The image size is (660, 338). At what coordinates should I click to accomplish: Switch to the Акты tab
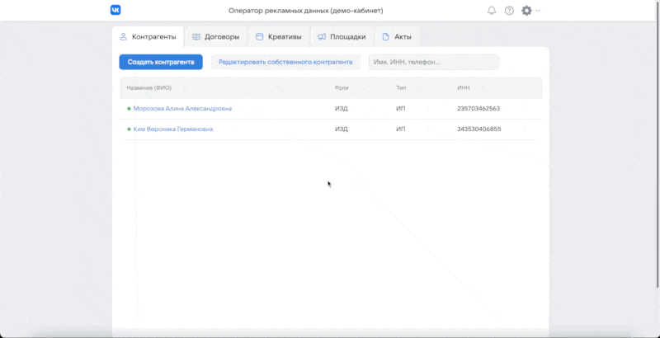click(397, 36)
